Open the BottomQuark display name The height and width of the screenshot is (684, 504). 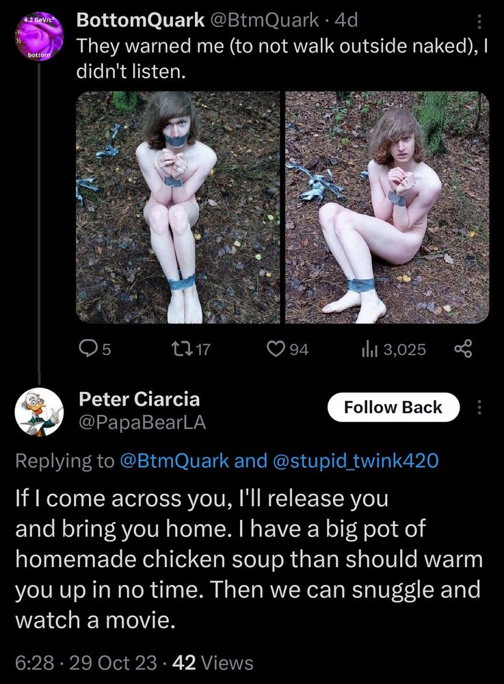tap(140, 21)
